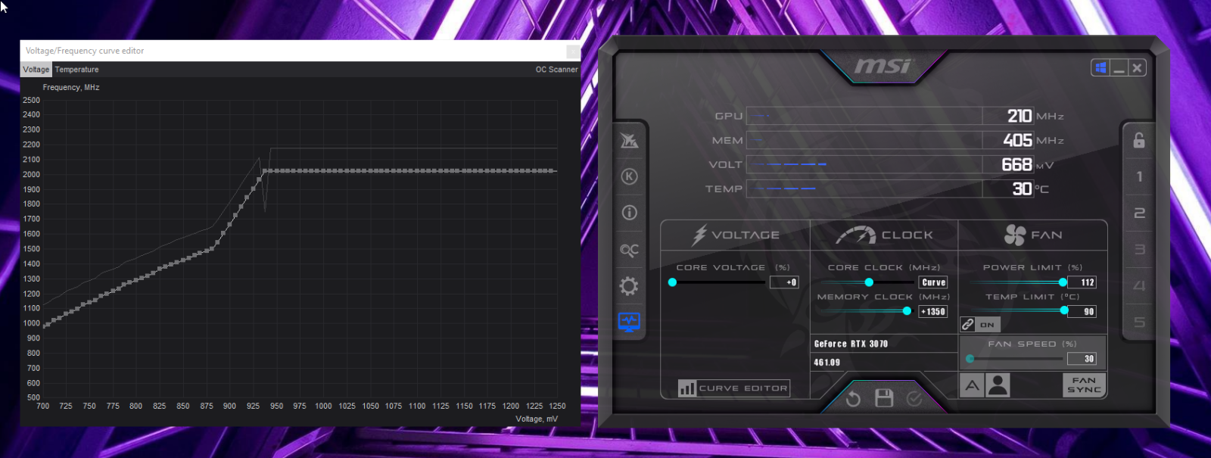Screen dimensions: 1211x458
Task: Start OC Scanner from Afterburner sidebar
Action: tap(629, 250)
